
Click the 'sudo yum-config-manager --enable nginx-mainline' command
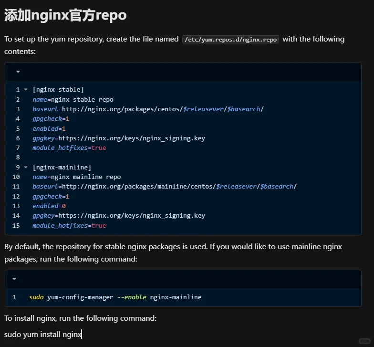(115, 297)
